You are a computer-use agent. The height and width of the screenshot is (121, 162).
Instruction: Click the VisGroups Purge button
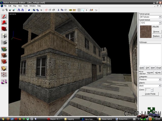pos(158,68)
